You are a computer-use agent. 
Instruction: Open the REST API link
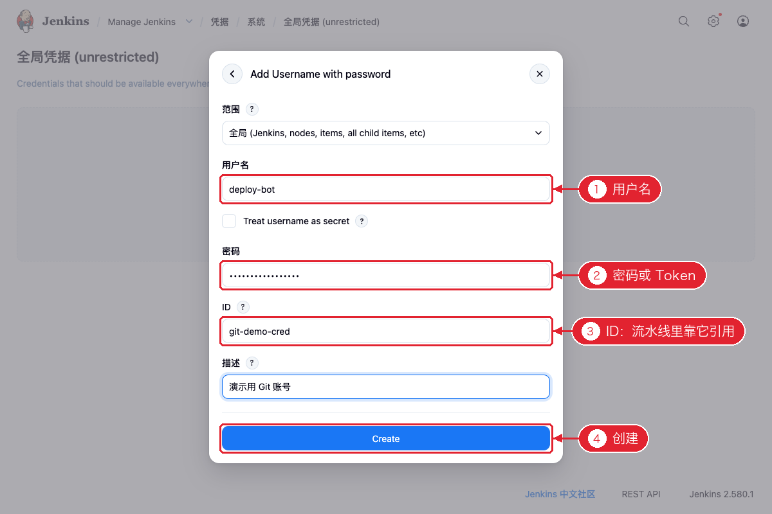click(641, 494)
